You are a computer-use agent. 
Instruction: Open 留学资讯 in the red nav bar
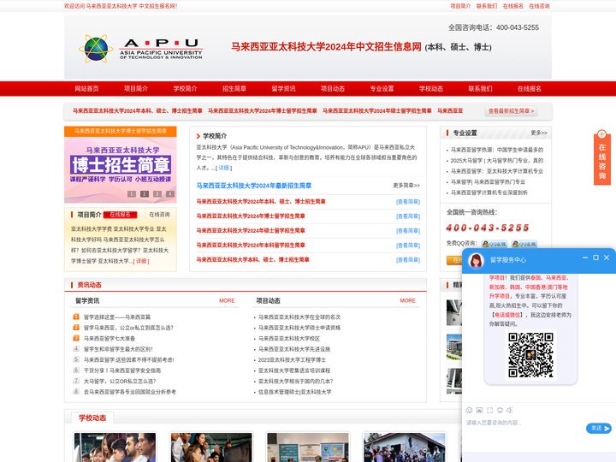pos(283,89)
